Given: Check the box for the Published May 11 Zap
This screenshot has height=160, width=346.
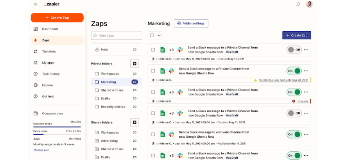Looking at the screenshot, I should tap(153, 134).
